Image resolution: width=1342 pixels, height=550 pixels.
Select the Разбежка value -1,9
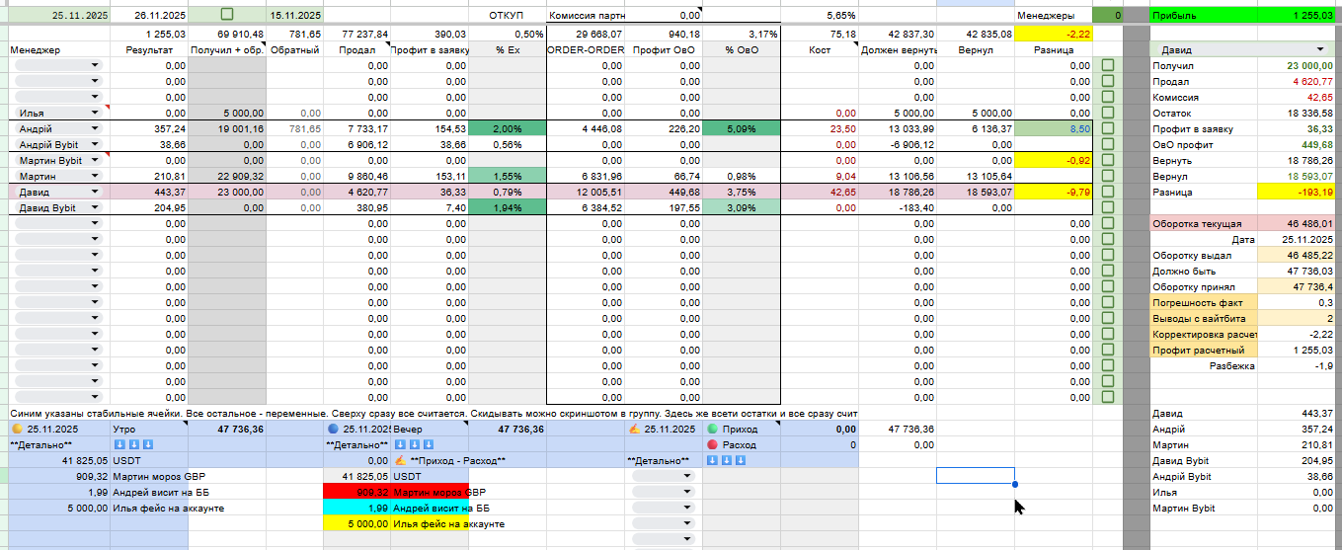[1297, 366]
